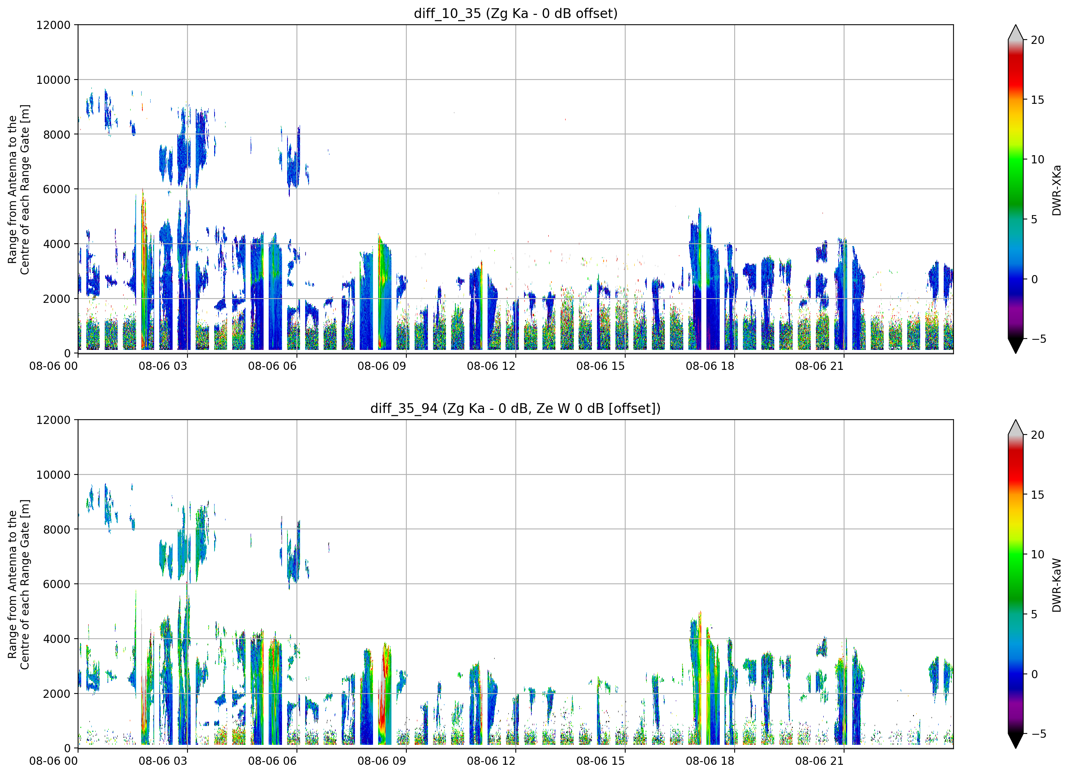Click the '08-06 00' x-tick label of bottom plot
Screen dimensions: 1070x775
click(53, 761)
